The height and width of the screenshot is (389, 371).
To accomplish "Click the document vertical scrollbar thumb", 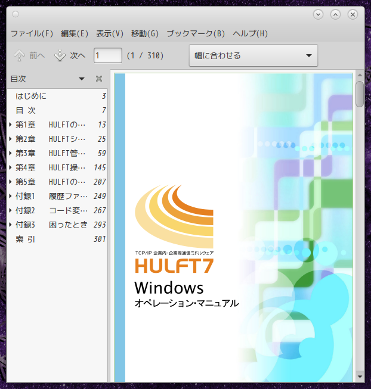I will coord(360,94).
